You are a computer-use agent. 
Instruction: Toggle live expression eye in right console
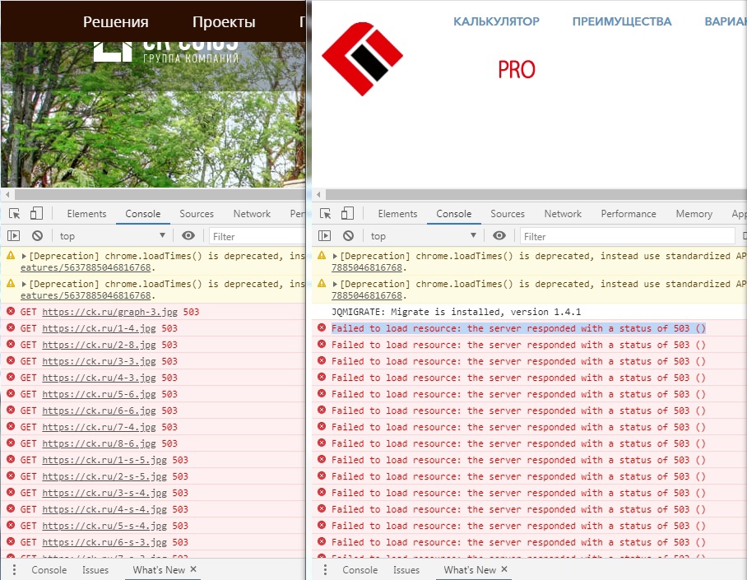point(499,236)
